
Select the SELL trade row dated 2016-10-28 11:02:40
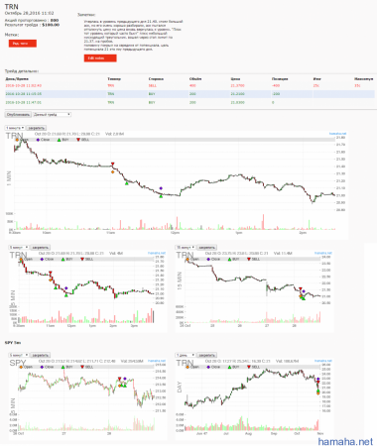pos(190,85)
